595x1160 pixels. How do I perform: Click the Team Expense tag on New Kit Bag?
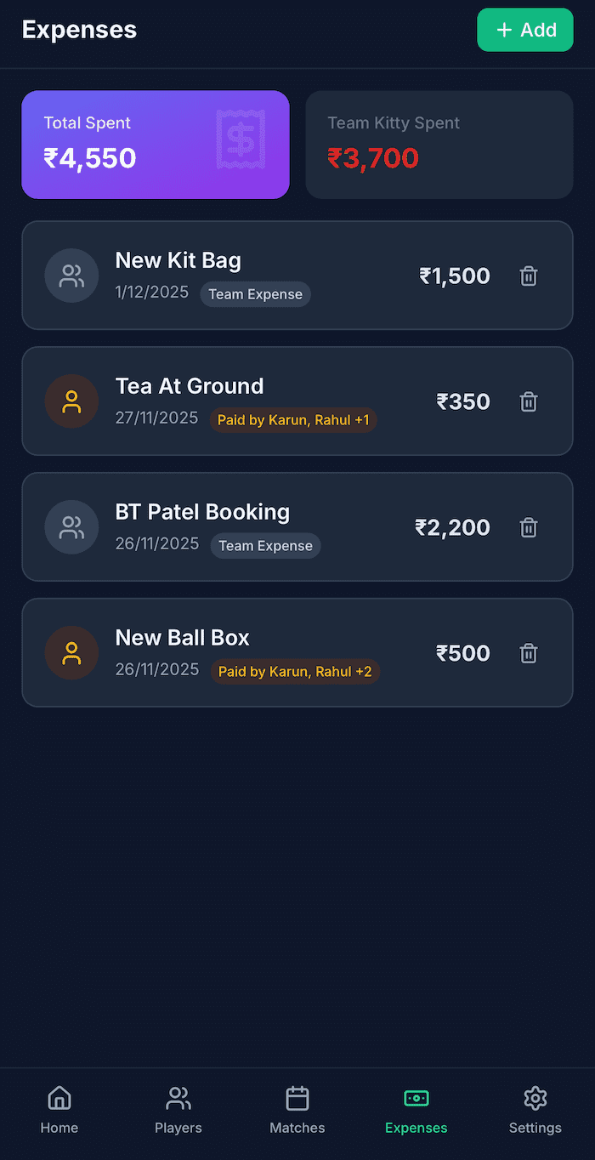[255, 294]
